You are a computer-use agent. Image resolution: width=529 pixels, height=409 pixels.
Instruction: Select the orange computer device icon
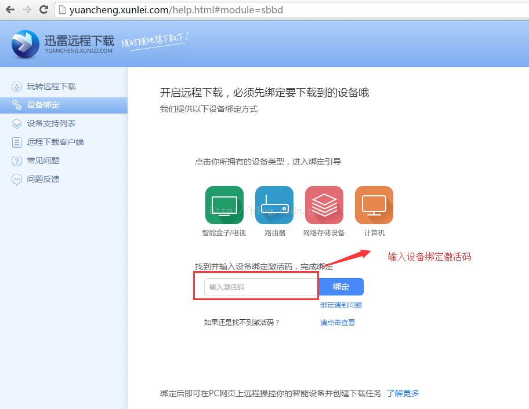pyautogui.click(x=374, y=205)
